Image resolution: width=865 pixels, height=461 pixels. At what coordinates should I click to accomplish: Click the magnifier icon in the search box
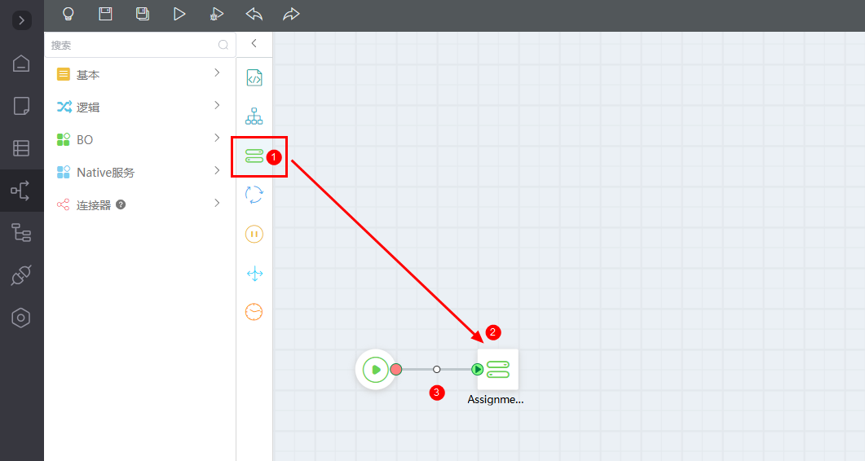tap(223, 45)
